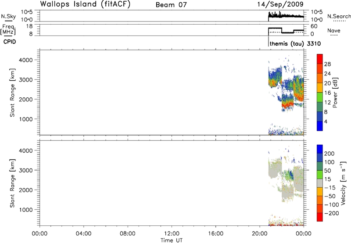Viewport: 351px width, 243px height.
Task: Click the 'Wallops Island (fitACF)' title
Action: 85,4
